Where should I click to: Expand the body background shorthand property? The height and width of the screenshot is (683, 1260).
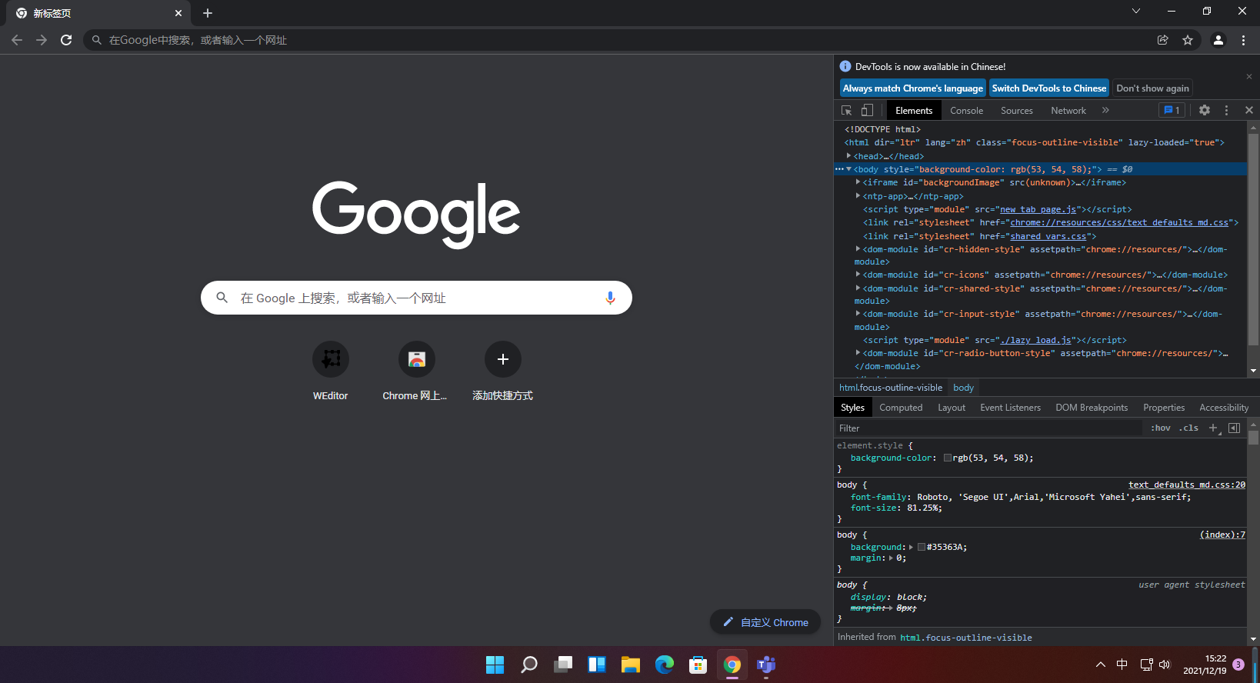tap(911, 547)
